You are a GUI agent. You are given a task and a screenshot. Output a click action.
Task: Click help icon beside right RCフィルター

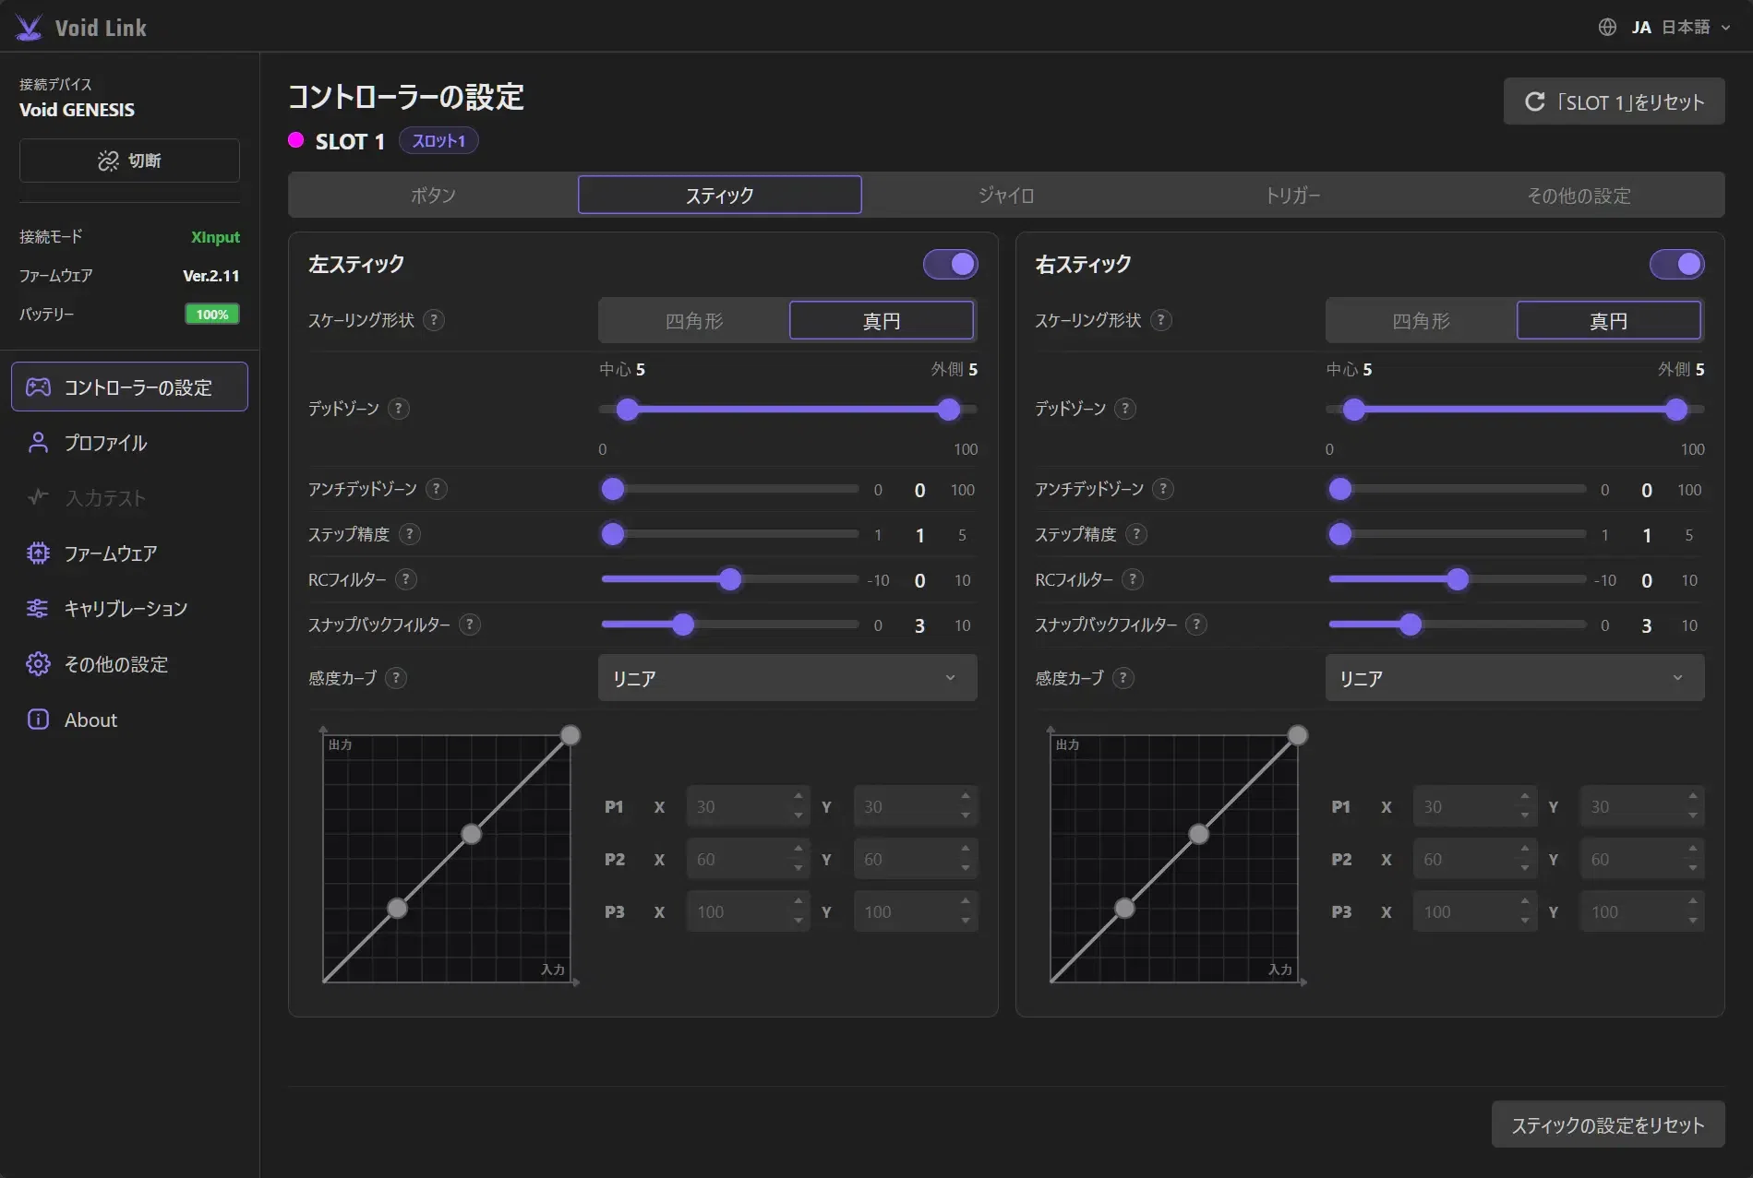click(1133, 579)
